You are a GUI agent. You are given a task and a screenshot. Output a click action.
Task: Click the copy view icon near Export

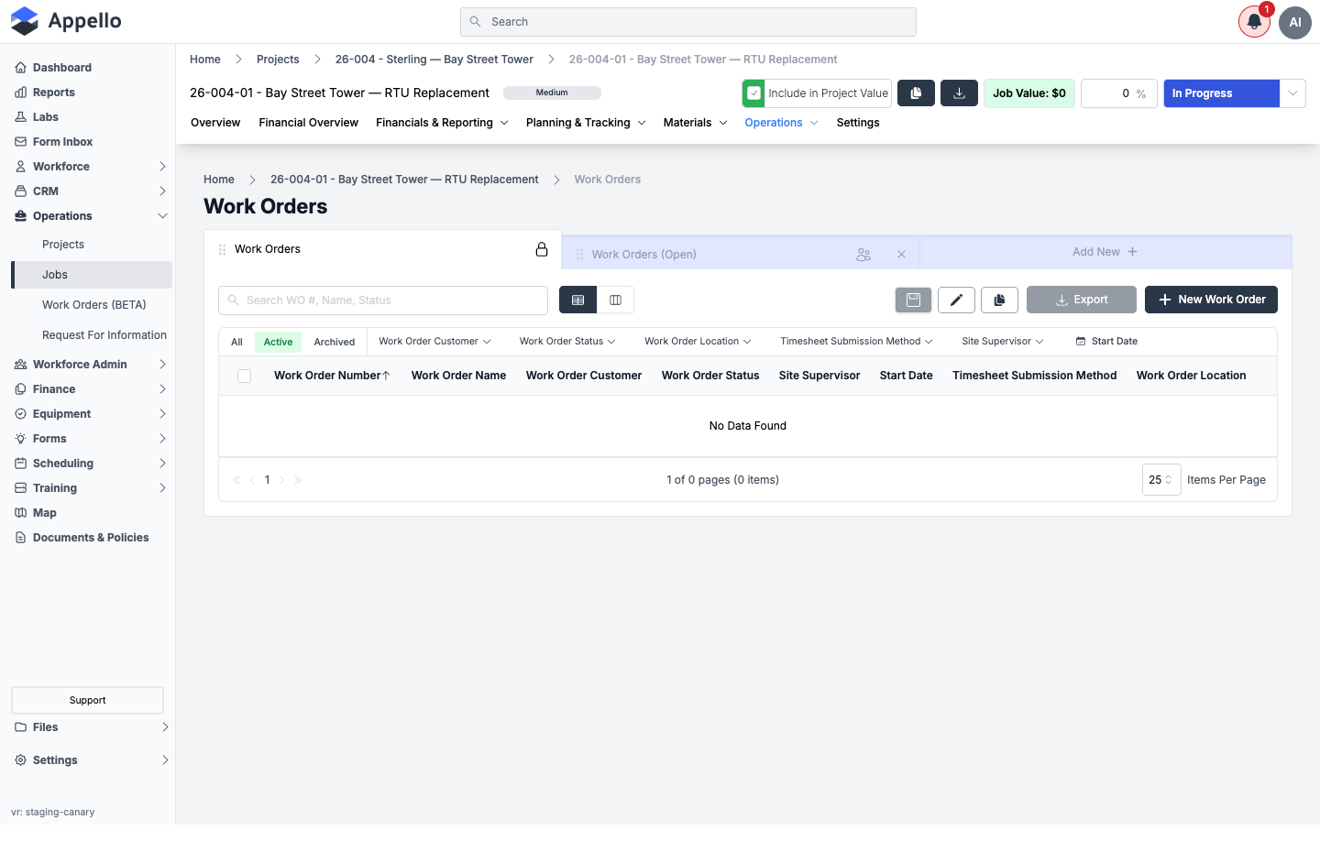(999, 300)
